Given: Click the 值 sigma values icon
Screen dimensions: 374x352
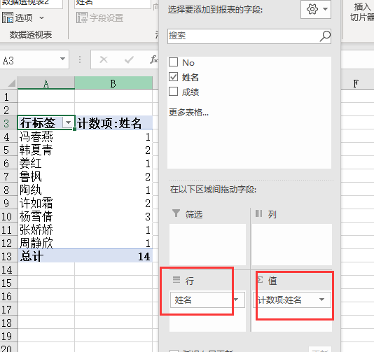Looking at the screenshot, I should (x=260, y=279).
